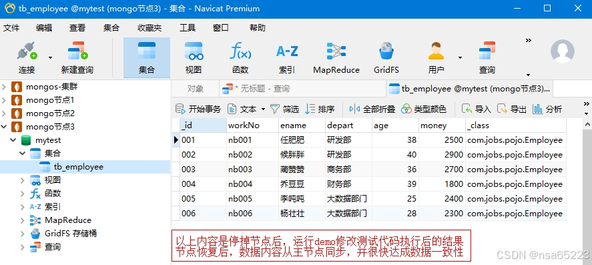Click the age column header

click(x=395, y=125)
